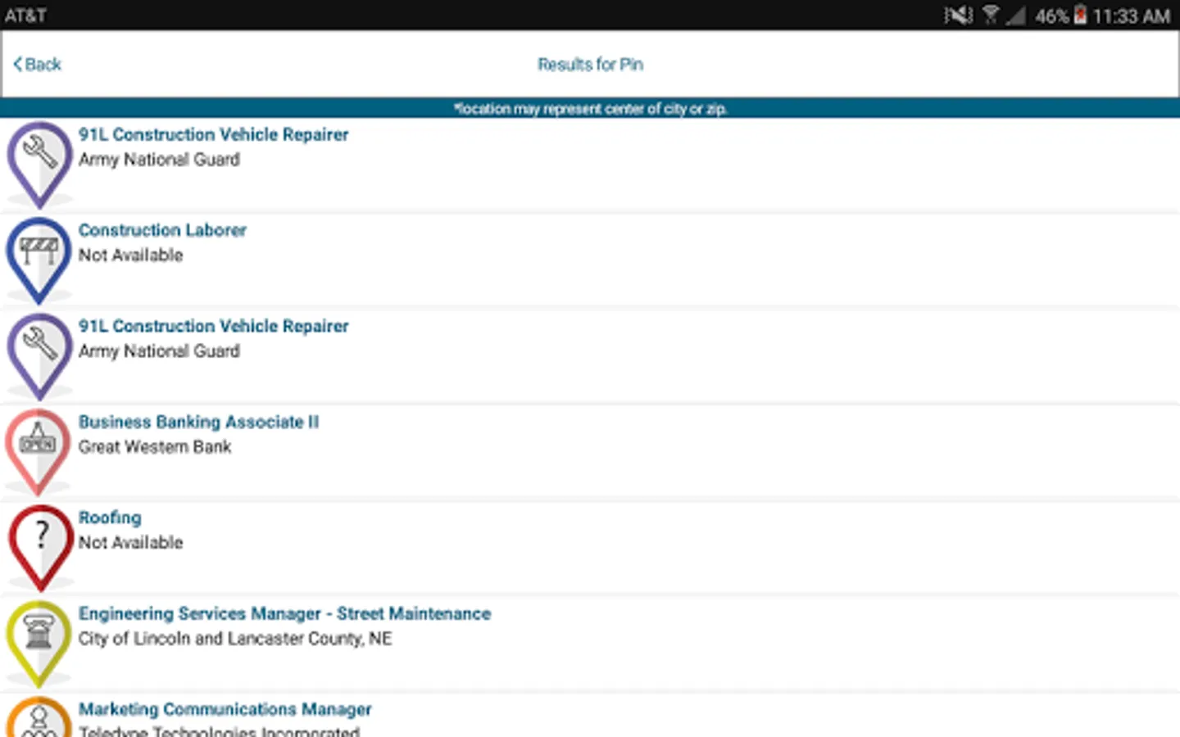Select Army National Guard text in first listing
The width and height of the screenshot is (1180, 737).
point(159,160)
